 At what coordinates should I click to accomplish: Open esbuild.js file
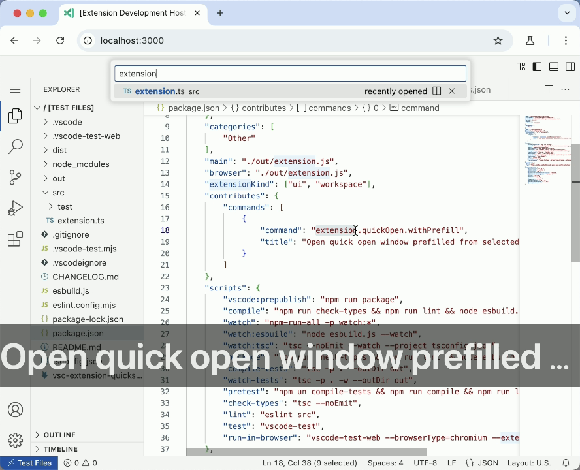88,290
